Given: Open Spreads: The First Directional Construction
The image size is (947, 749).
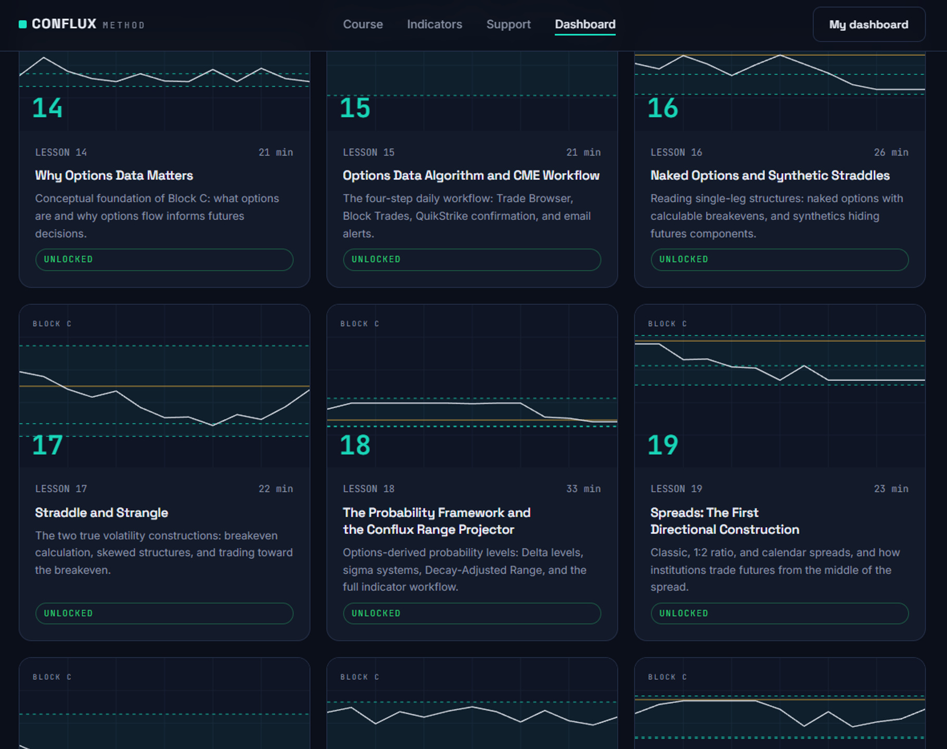Looking at the screenshot, I should pyautogui.click(x=724, y=521).
